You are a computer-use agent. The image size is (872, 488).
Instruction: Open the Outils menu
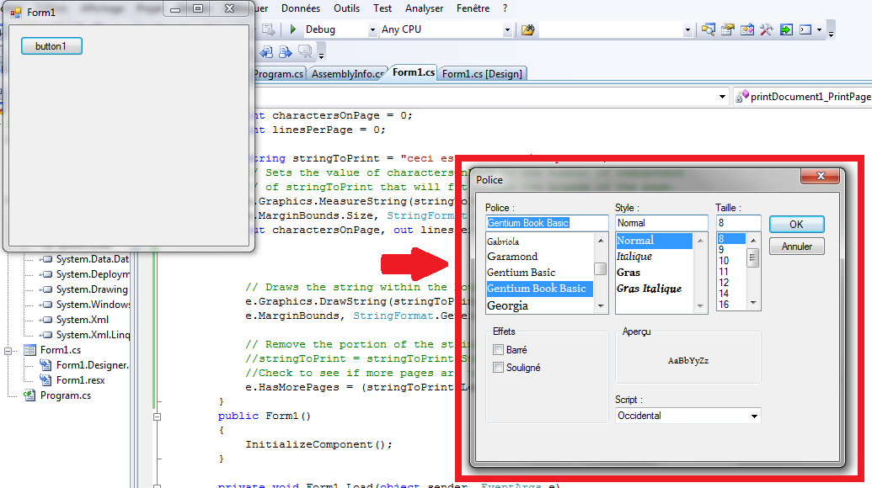(x=346, y=8)
